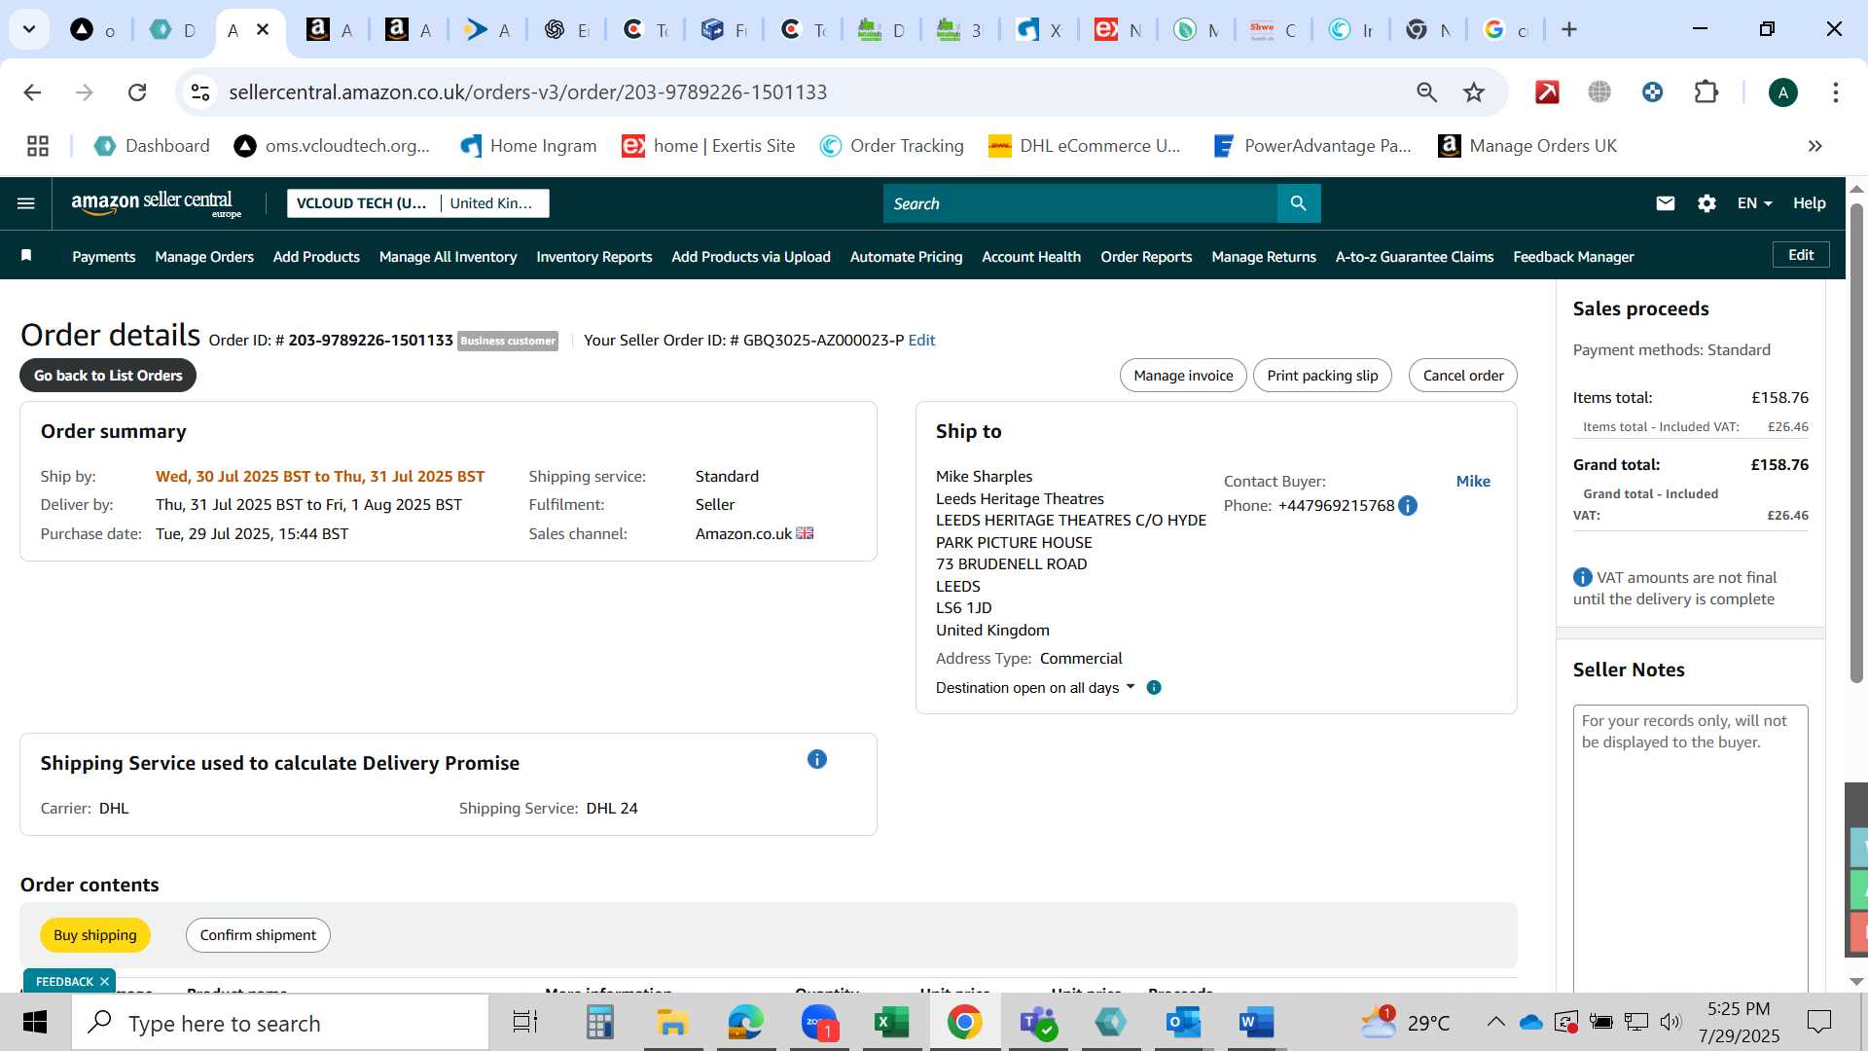Viewport: 1868px width, 1051px height.
Task: Open Outlook from the taskbar
Action: tap(1183, 1023)
